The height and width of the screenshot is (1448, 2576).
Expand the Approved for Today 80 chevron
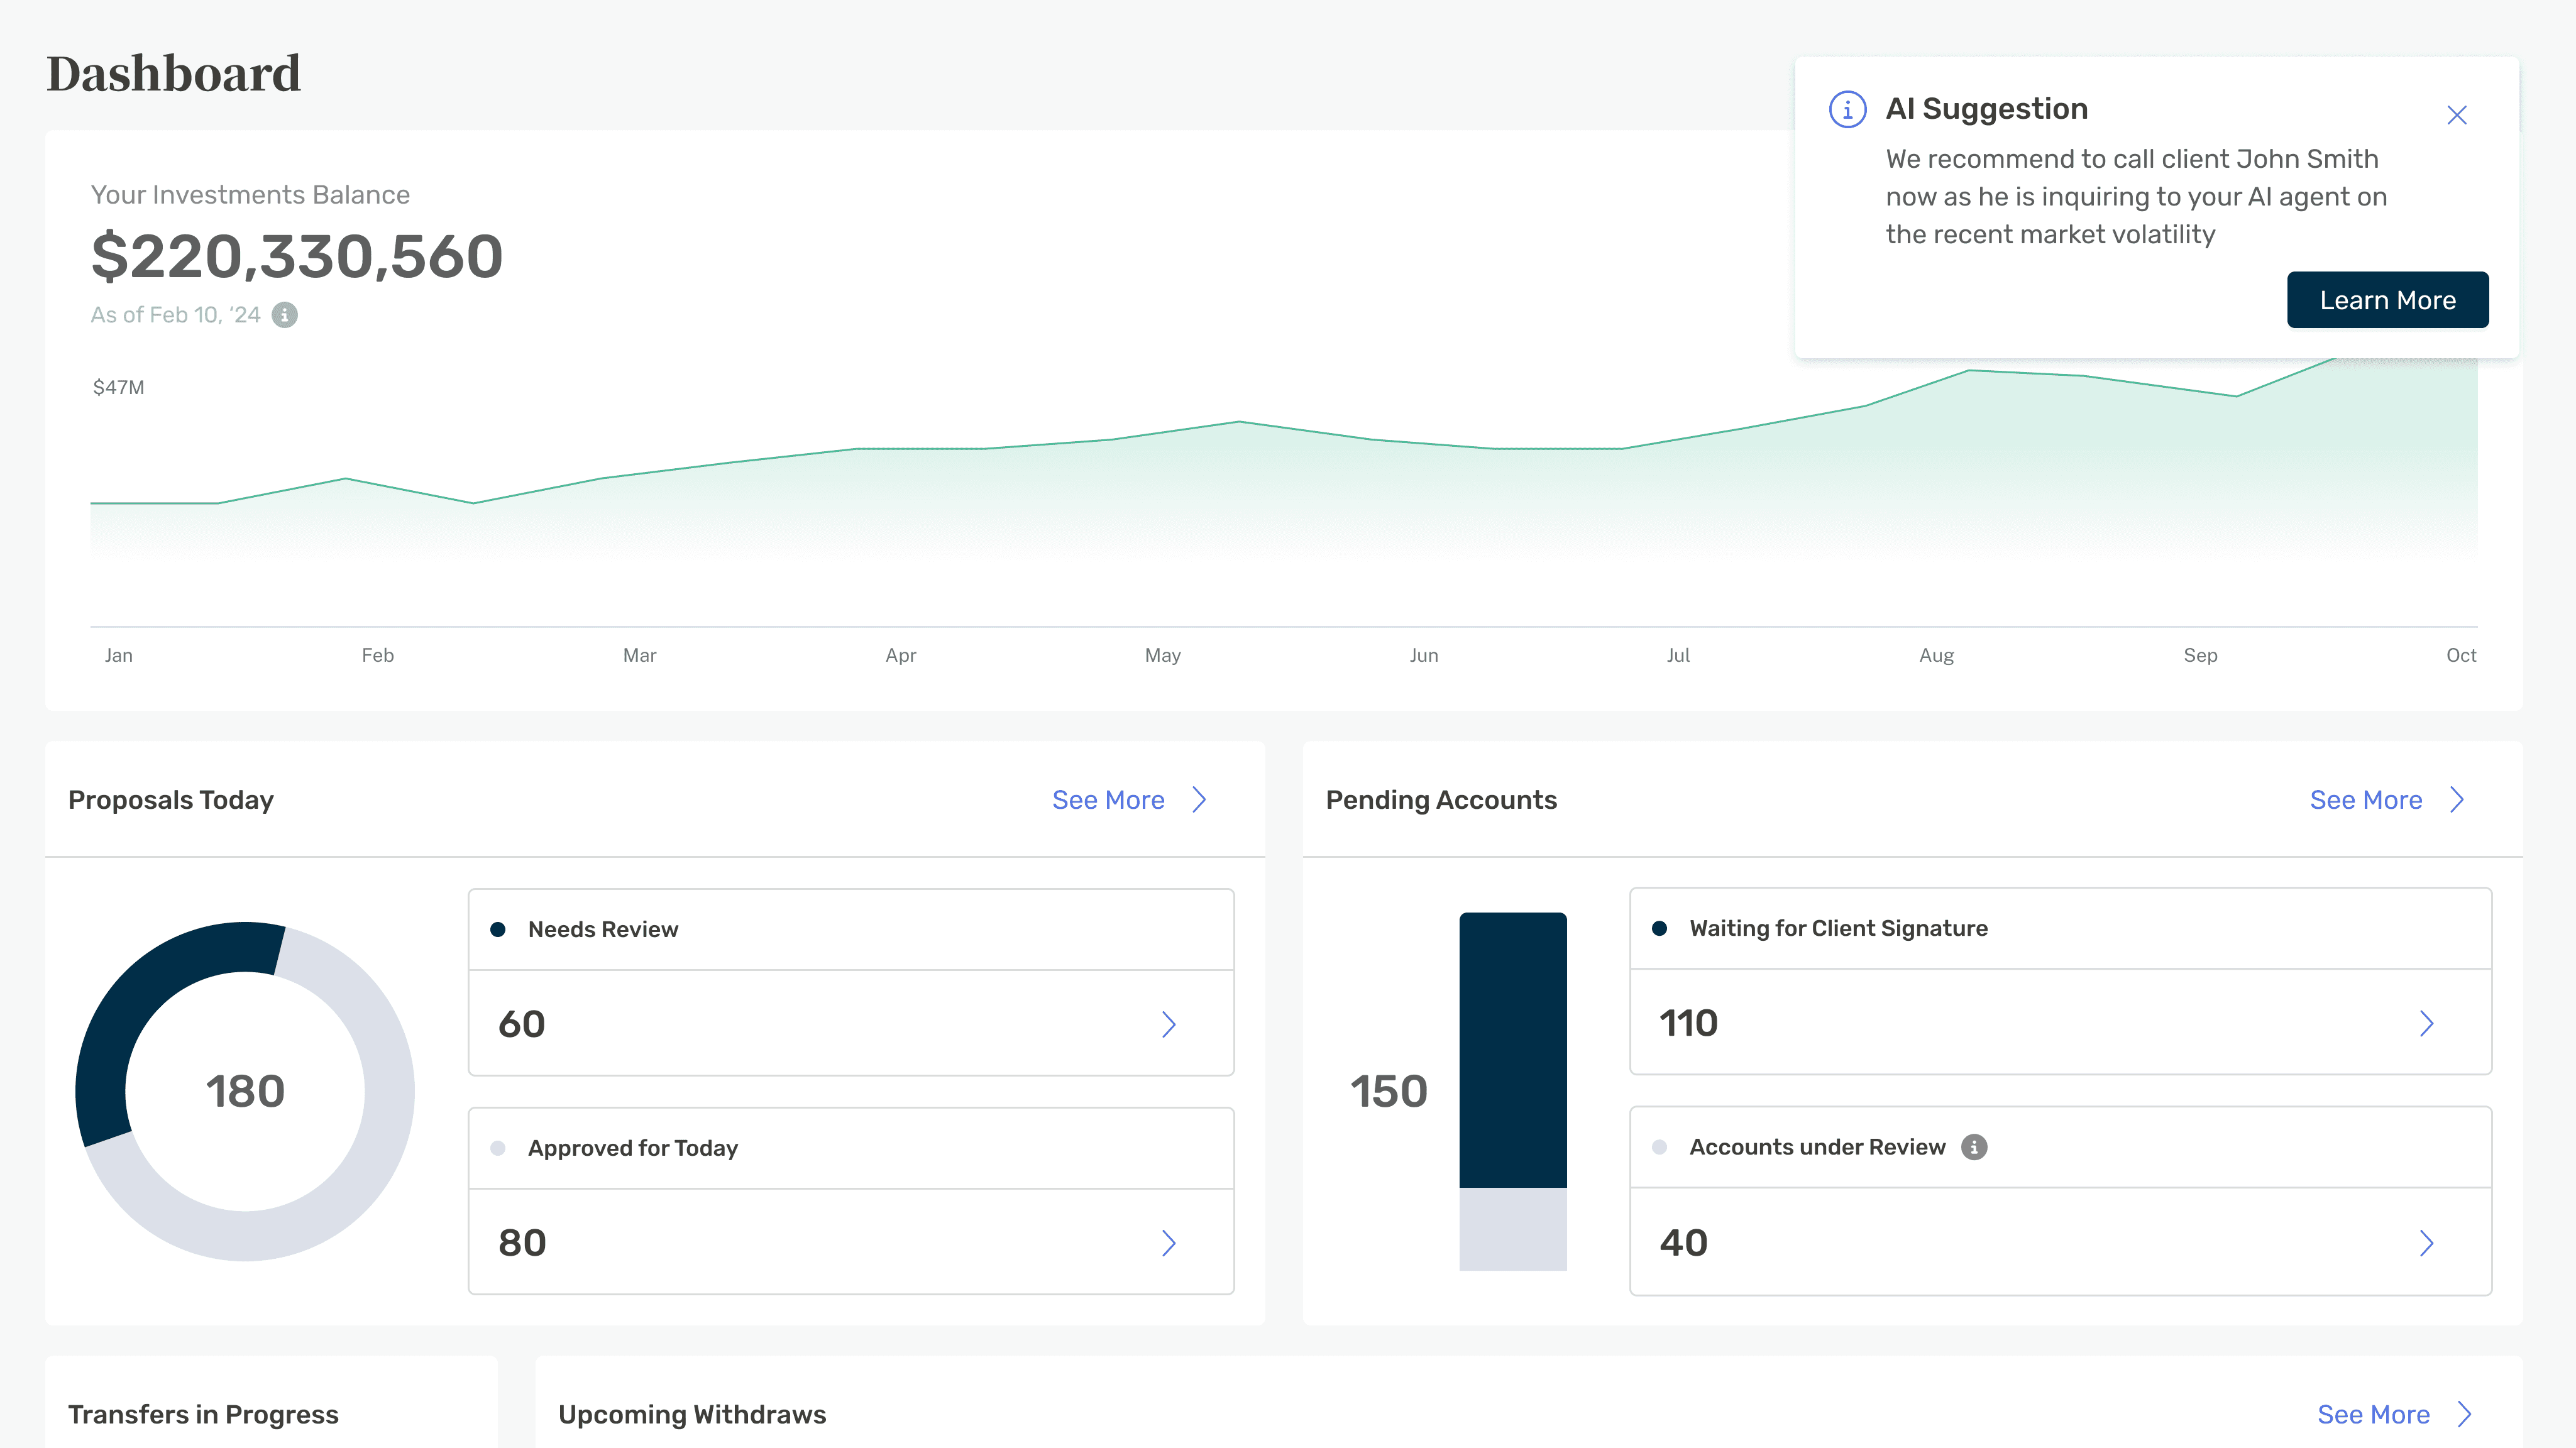pos(1168,1243)
